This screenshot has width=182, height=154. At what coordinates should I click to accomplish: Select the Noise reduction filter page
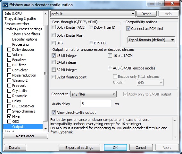[x=24, y=75]
